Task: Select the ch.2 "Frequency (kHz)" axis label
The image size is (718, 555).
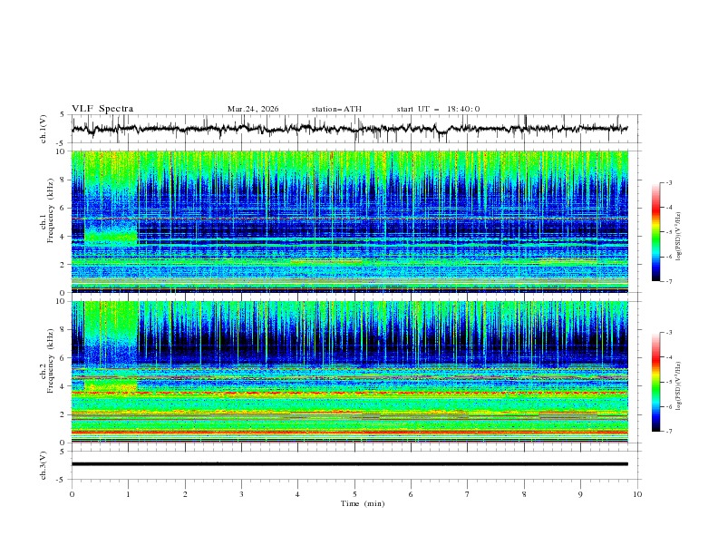Action: pyautogui.click(x=52, y=361)
